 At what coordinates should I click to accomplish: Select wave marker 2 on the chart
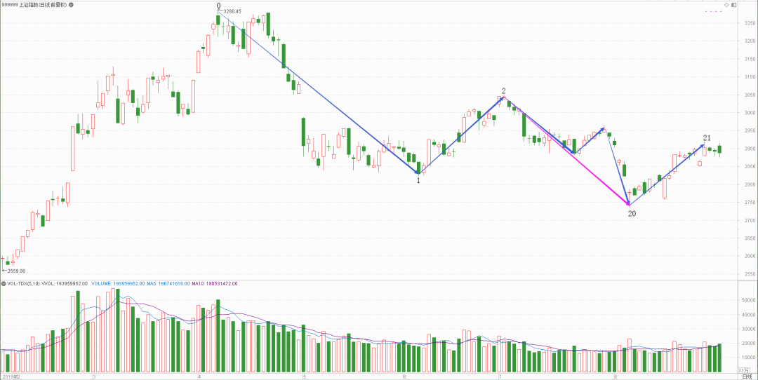tap(503, 91)
